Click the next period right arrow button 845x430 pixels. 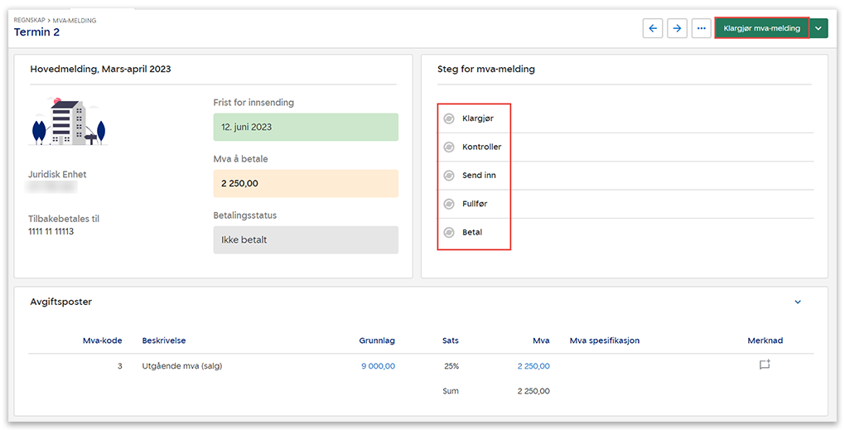[678, 28]
